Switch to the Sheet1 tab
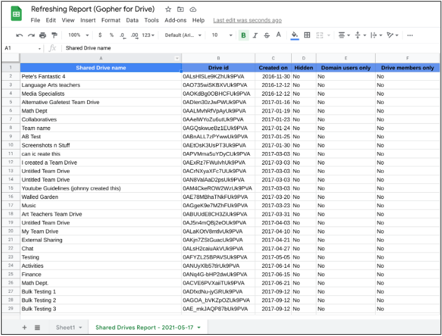This screenshot has height=336, width=442. point(66,327)
